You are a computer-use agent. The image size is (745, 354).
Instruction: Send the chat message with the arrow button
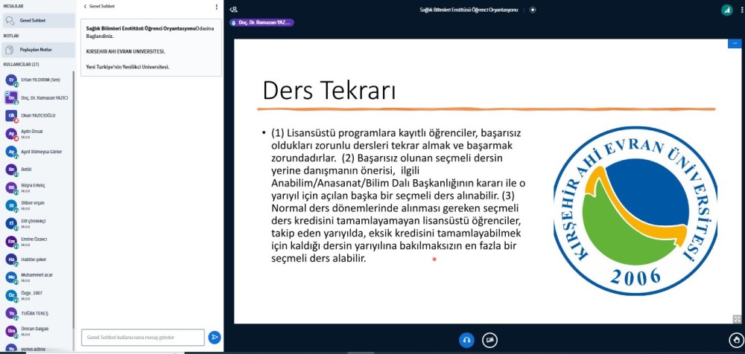tap(215, 338)
